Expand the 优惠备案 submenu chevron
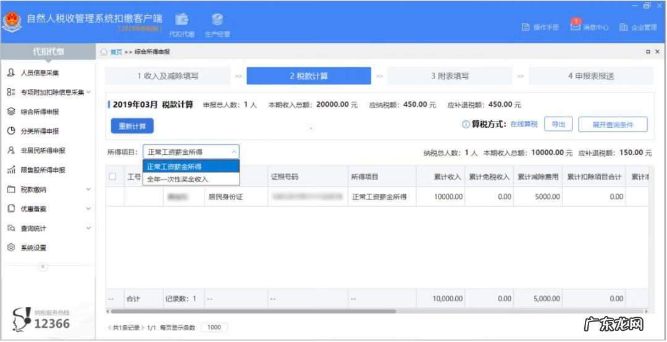The image size is (667, 342). pyautogui.click(x=88, y=209)
